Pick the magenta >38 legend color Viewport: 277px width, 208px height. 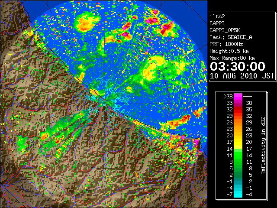point(238,96)
